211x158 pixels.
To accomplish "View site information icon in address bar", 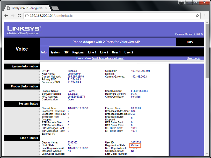I will point(27,16).
